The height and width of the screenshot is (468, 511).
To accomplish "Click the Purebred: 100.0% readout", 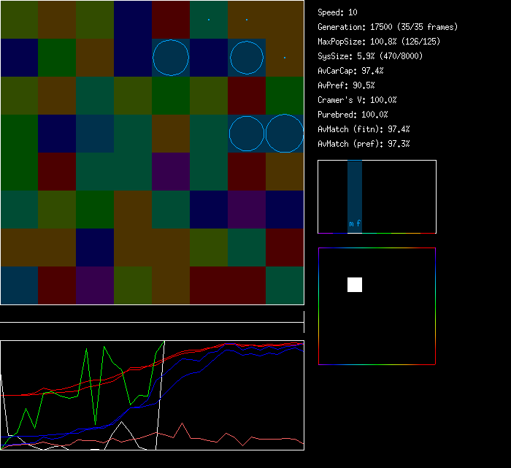I will click(353, 115).
